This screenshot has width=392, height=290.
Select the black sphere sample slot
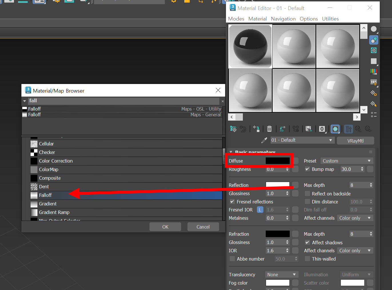(250, 46)
